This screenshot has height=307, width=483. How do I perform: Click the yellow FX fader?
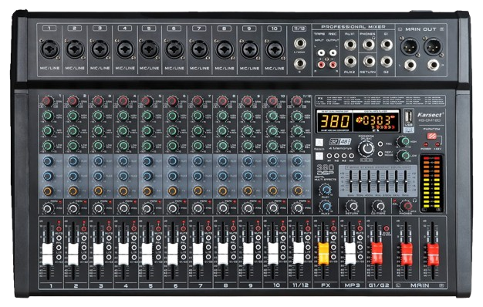pyautogui.click(x=323, y=254)
